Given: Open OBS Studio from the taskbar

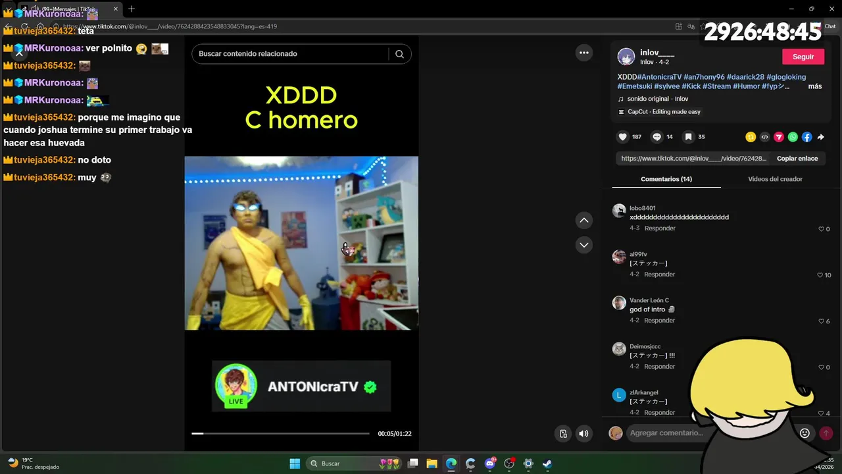Looking at the screenshot, I should click(508, 463).
